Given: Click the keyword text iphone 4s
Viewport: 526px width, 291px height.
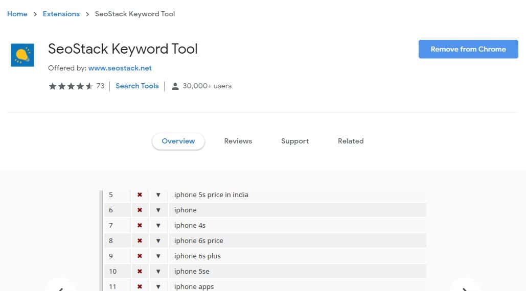Looking at the screenshot, I should pyautogui.click(x=190, y=225).
